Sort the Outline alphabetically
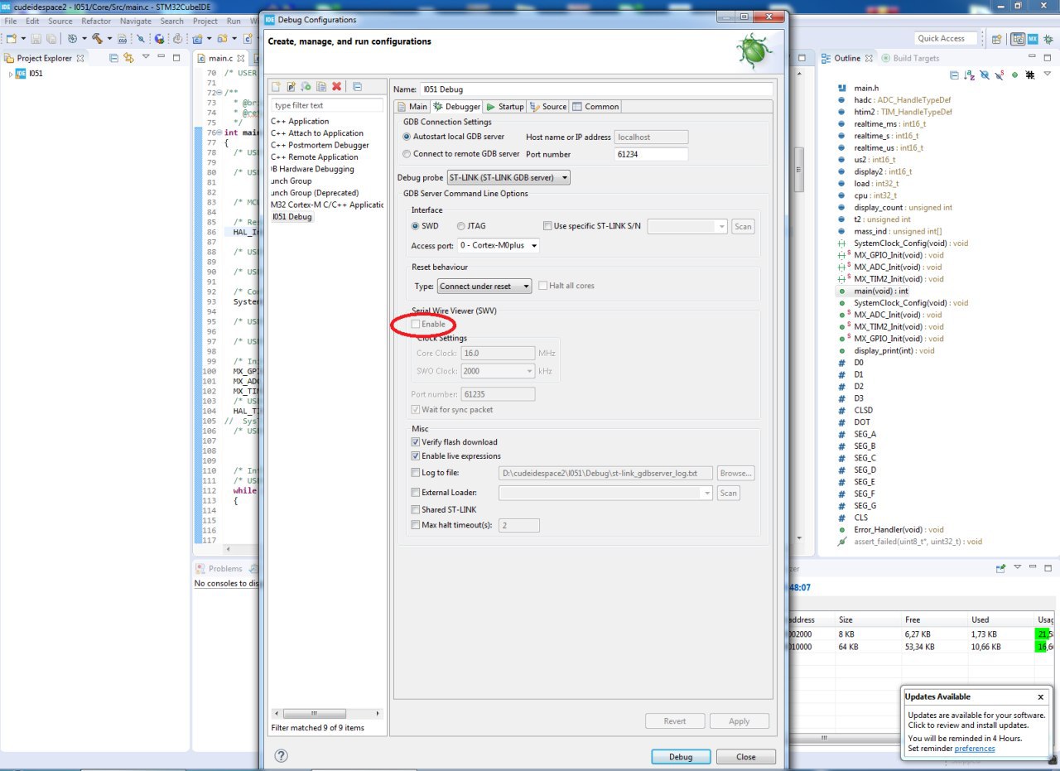Screen dimensions: 1060x771 [969, 75]
